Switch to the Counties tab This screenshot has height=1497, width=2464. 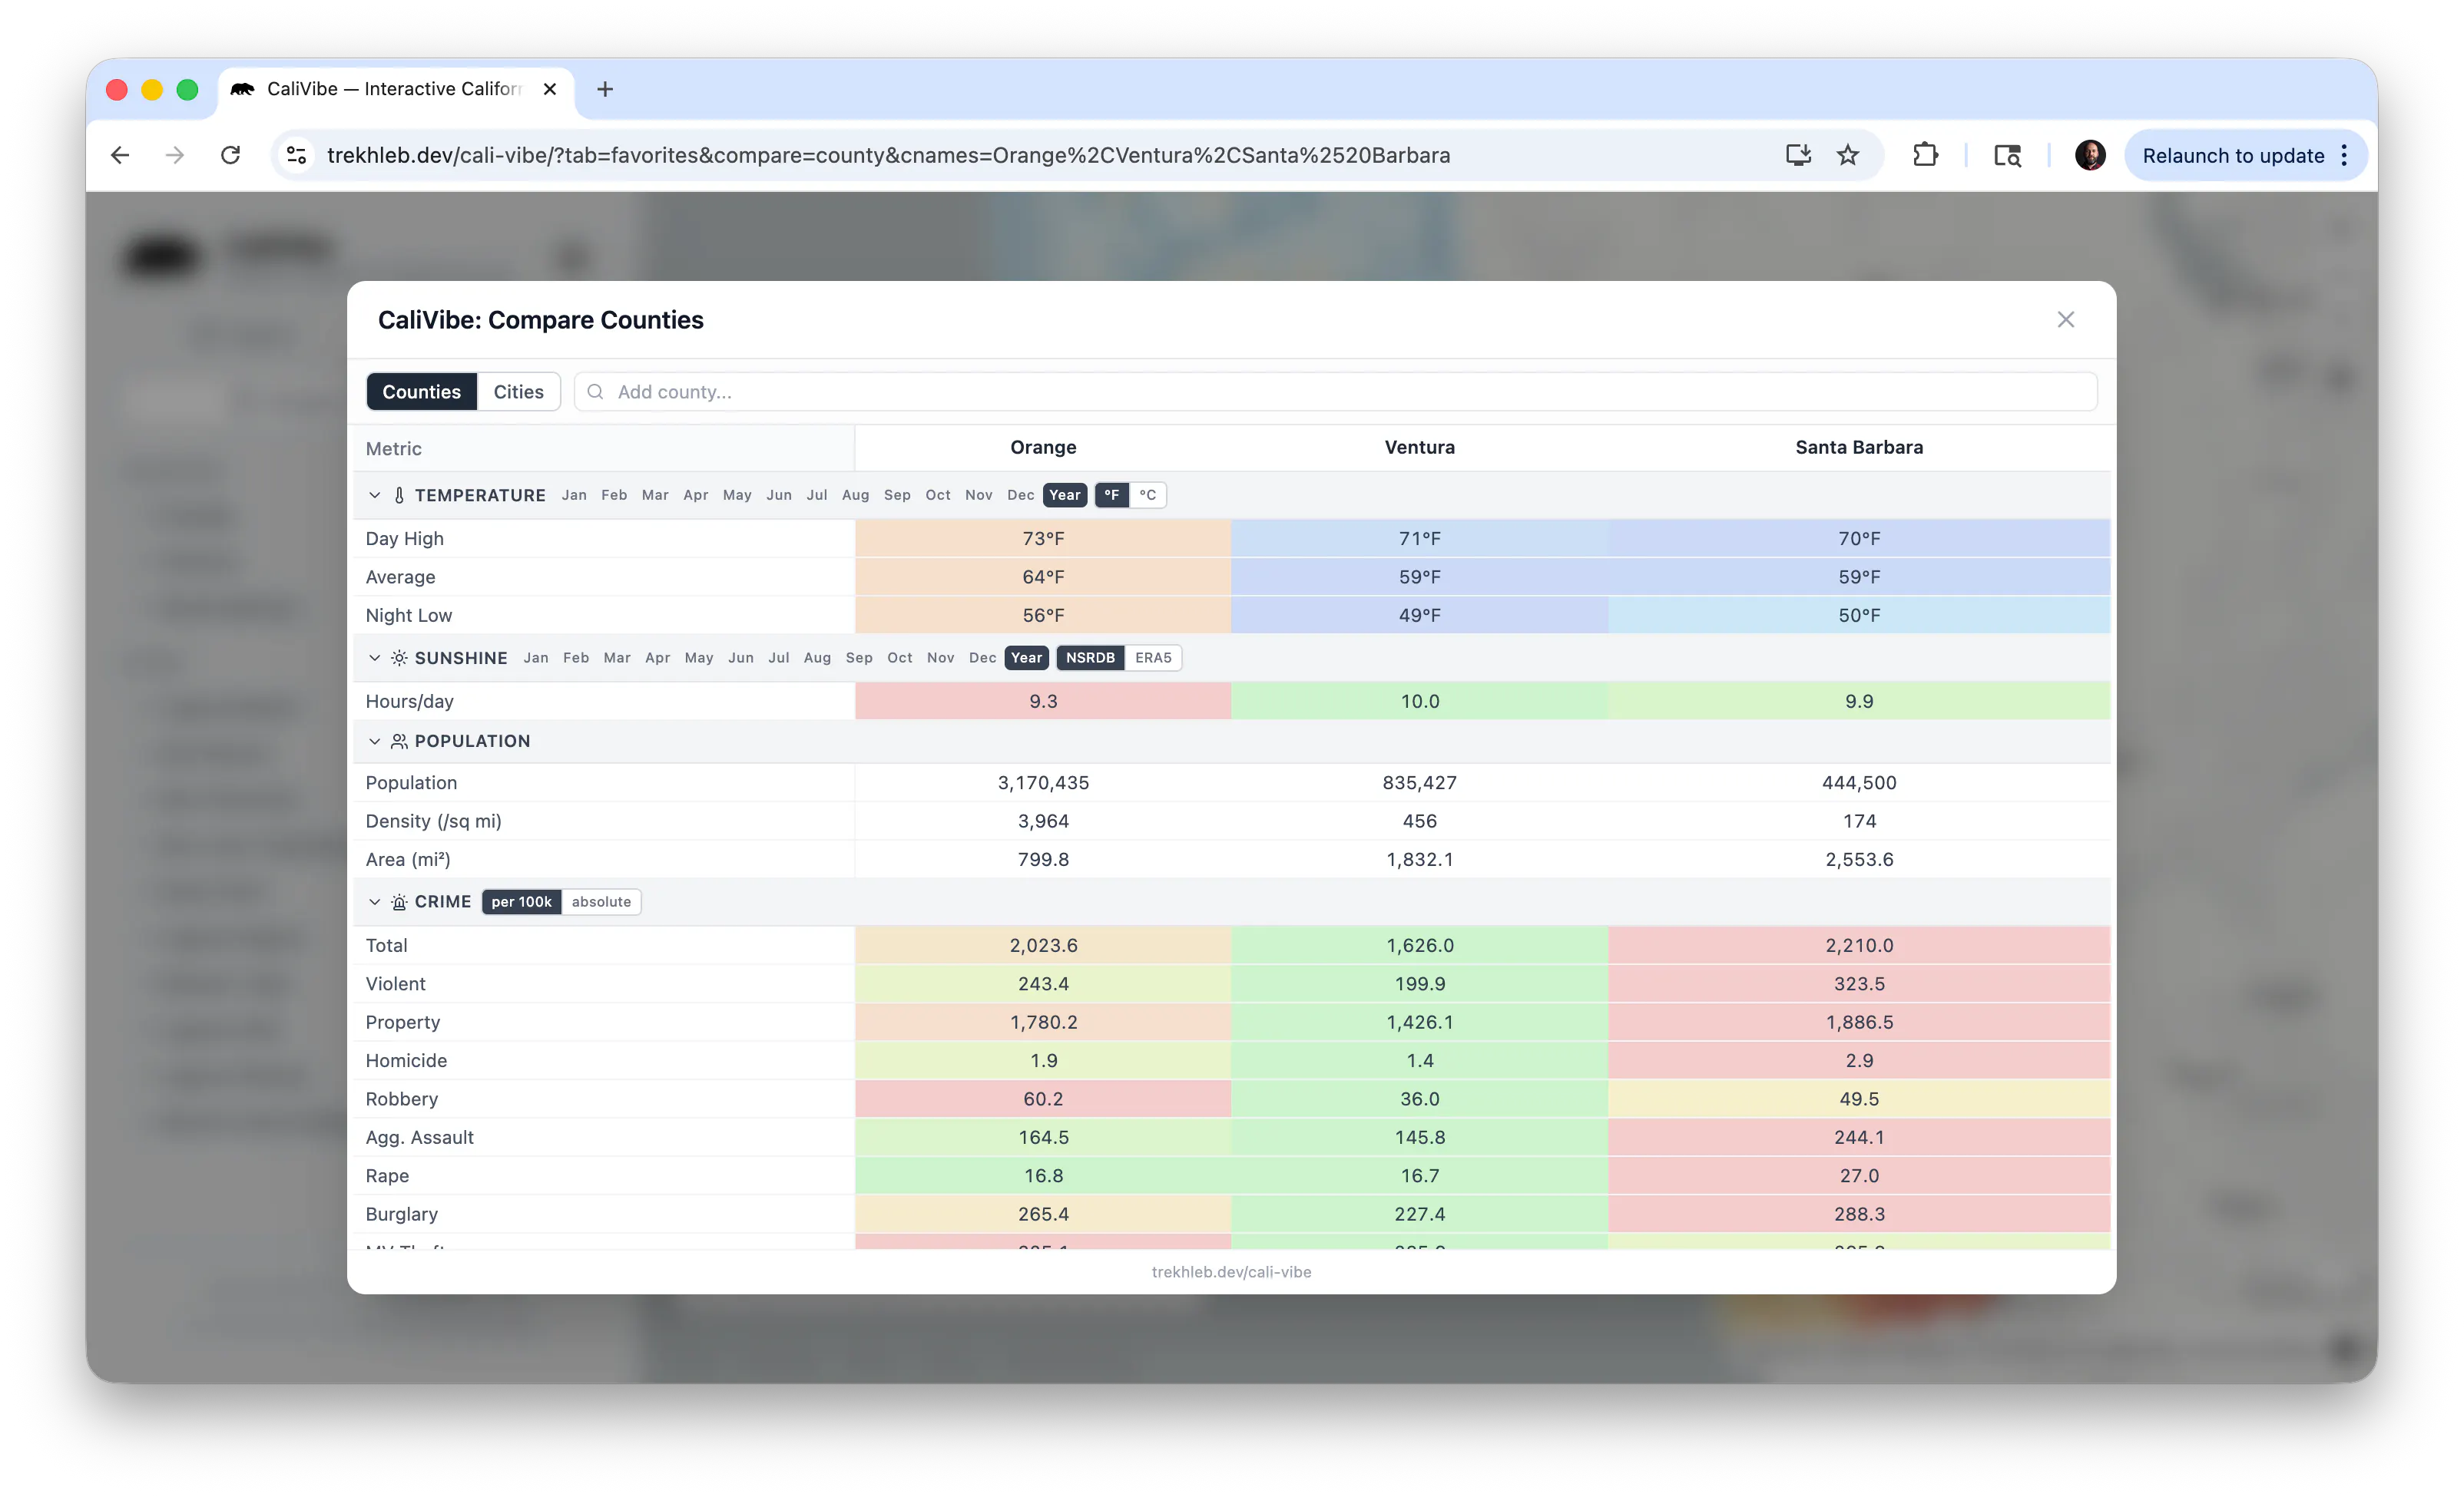click(x=421, y=392)
